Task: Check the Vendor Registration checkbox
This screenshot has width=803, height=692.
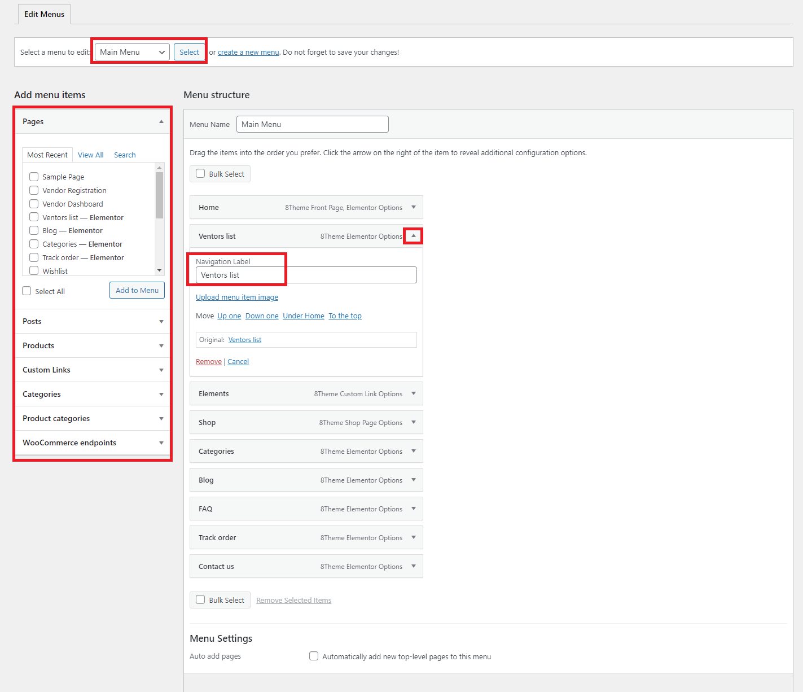Action: tap(34, 190)
